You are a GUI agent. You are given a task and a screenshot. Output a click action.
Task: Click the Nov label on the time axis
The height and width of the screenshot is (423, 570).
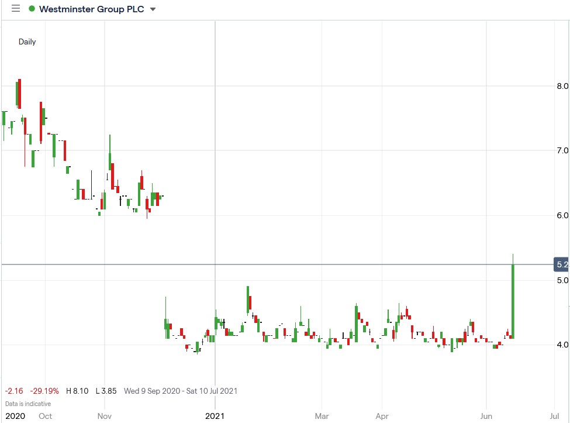104,417
